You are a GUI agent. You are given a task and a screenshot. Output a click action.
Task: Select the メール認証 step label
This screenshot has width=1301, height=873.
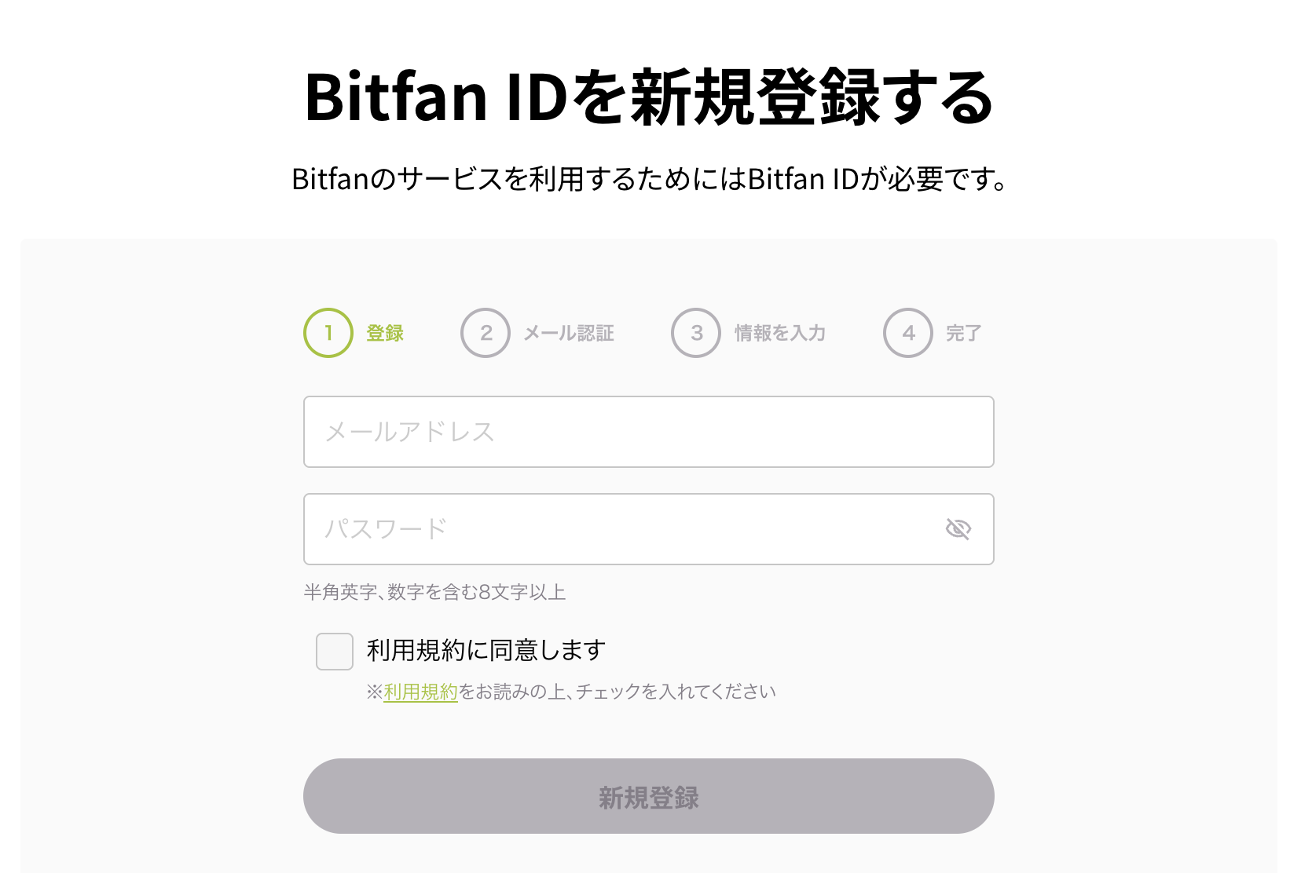click(x=569, y=333)
